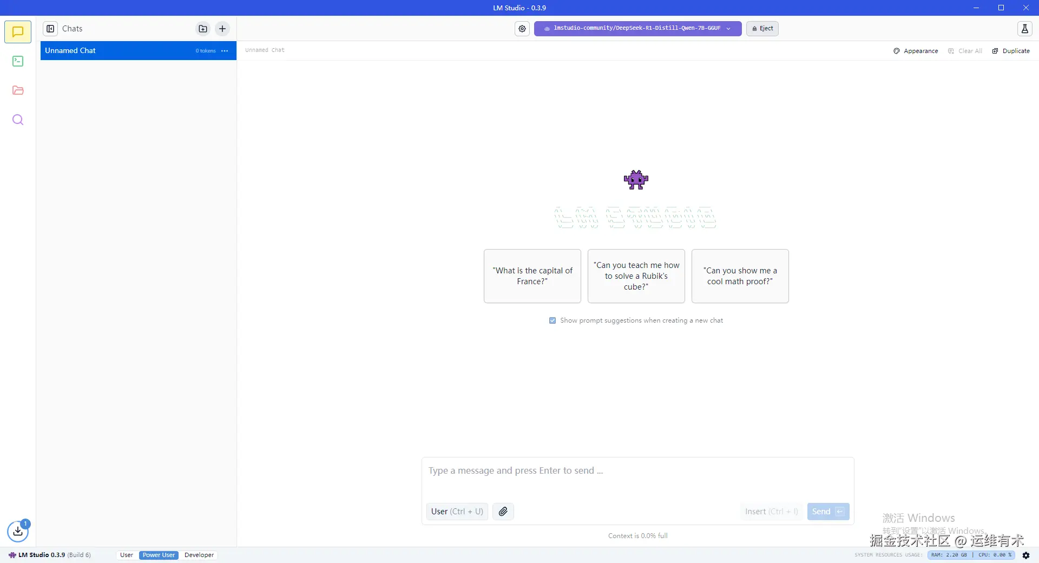Attach a file with the paperclip icon

[503, 511]
